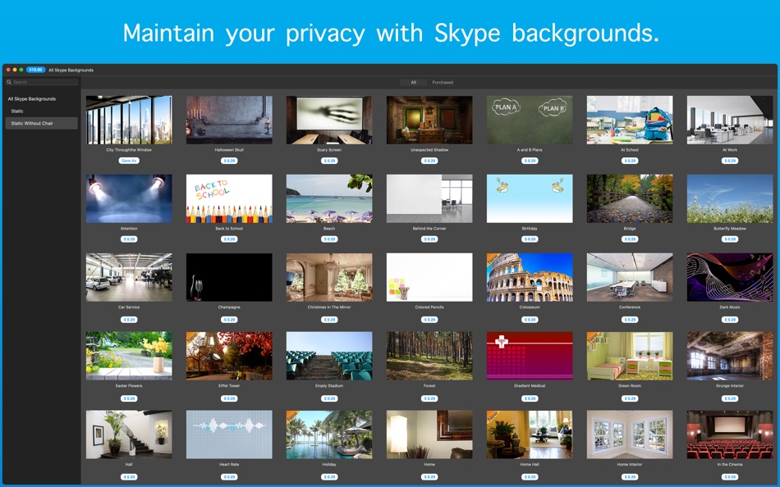This screenshot has width=780, height=487.
Task: Pick the Easter Flowers thumbnail
Action: [129, 356]
